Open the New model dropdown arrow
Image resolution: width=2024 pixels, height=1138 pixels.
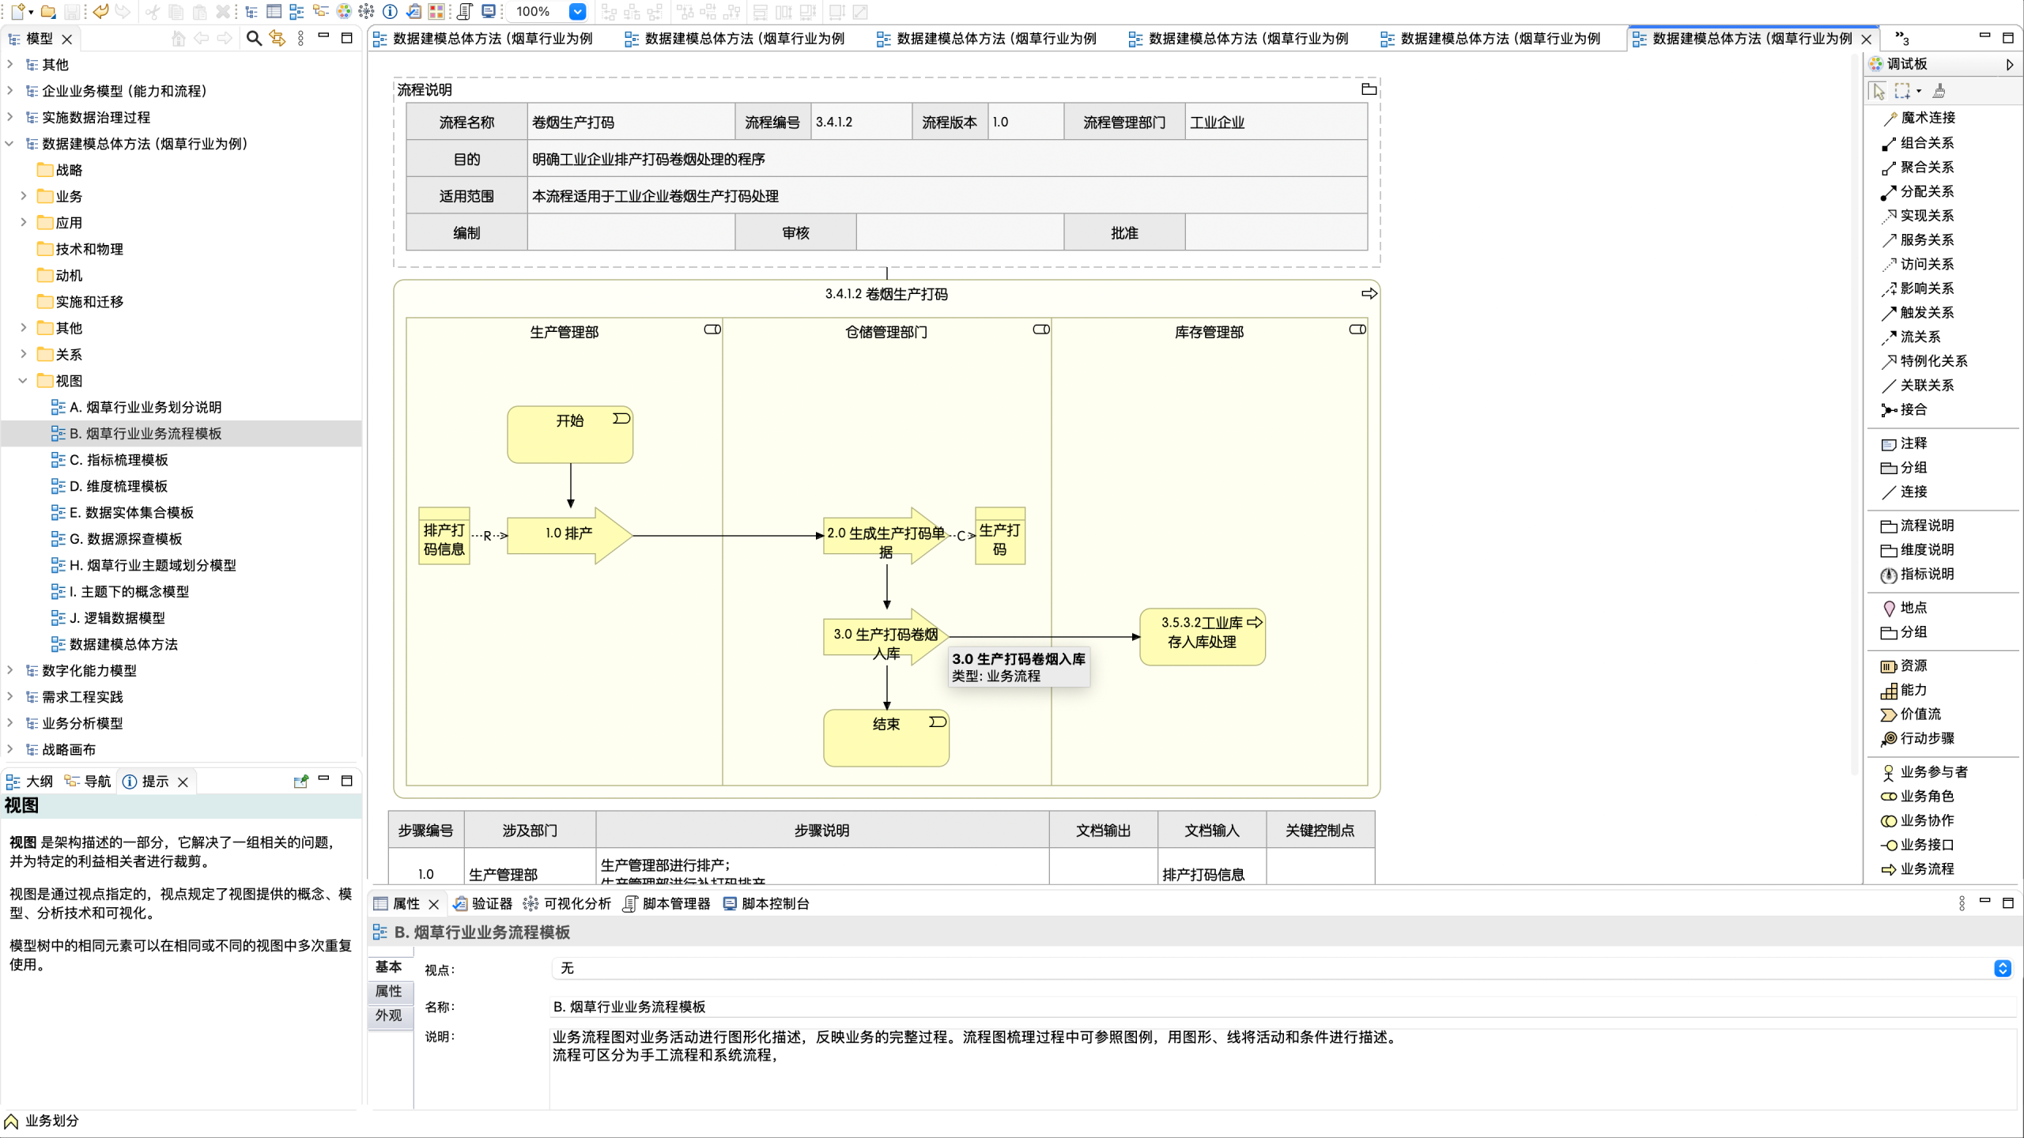pos(31,12)
